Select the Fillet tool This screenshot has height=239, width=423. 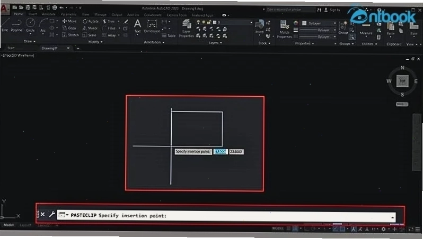click(x=109, y=28)
